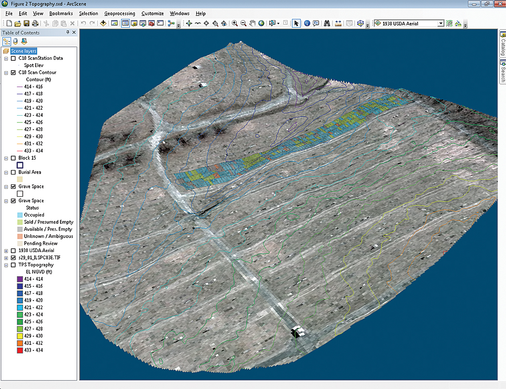Open the Geoprocessing menu
This screenshot has height=389, width=506.
120,13
